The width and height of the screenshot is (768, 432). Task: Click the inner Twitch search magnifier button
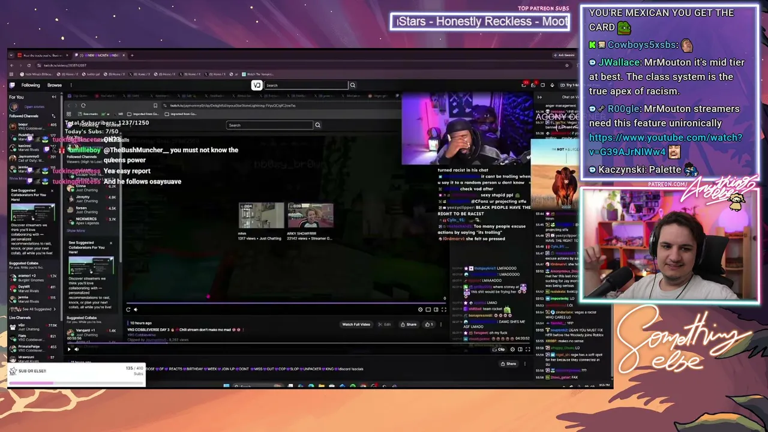tap(318, 125)
